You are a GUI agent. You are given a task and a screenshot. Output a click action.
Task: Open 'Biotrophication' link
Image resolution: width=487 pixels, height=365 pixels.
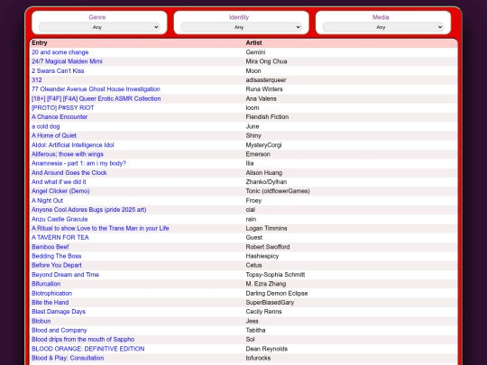[x=51, y=293]
